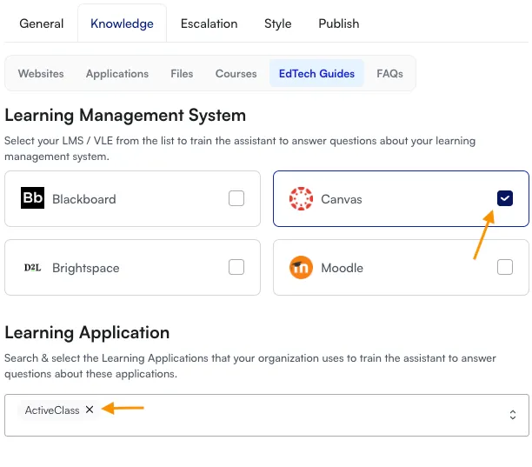Viewport: 532px width, 467px height.
Task: Click the Canvas red circle logo
Action: click(x=301, y=198)
